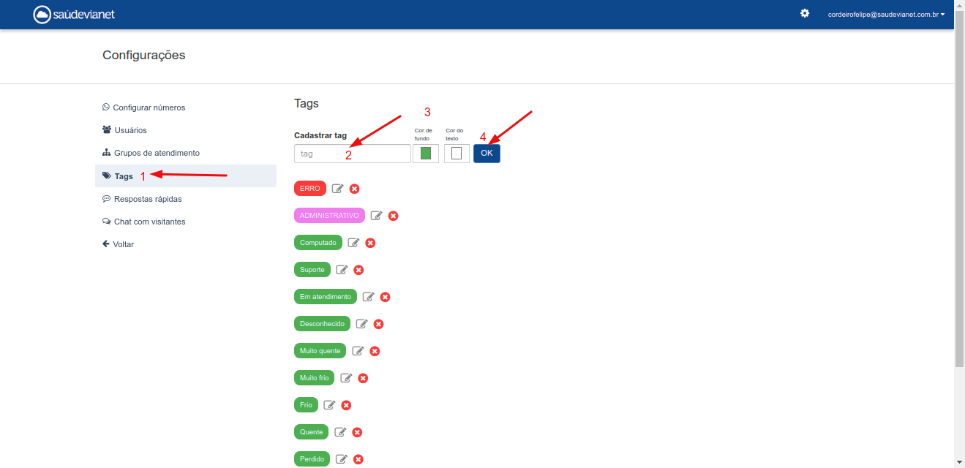Open the account email dropdown
Image resolution: width=965 pixels, height=468 pixels.
pyautogui.click(x=886, y=14)
